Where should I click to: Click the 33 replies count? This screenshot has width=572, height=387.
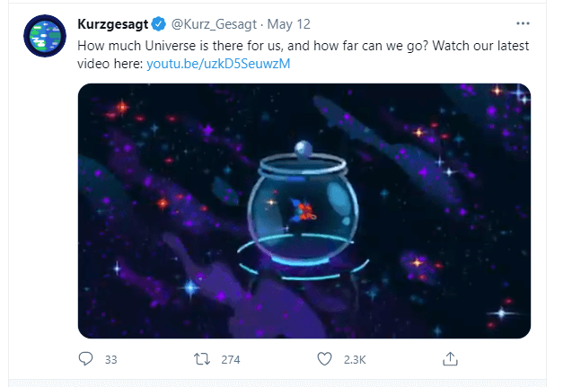[x=111, y=360]
